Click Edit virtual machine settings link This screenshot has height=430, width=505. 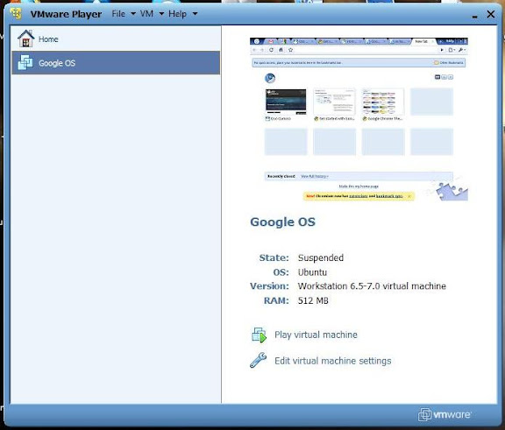coord(332,361)
